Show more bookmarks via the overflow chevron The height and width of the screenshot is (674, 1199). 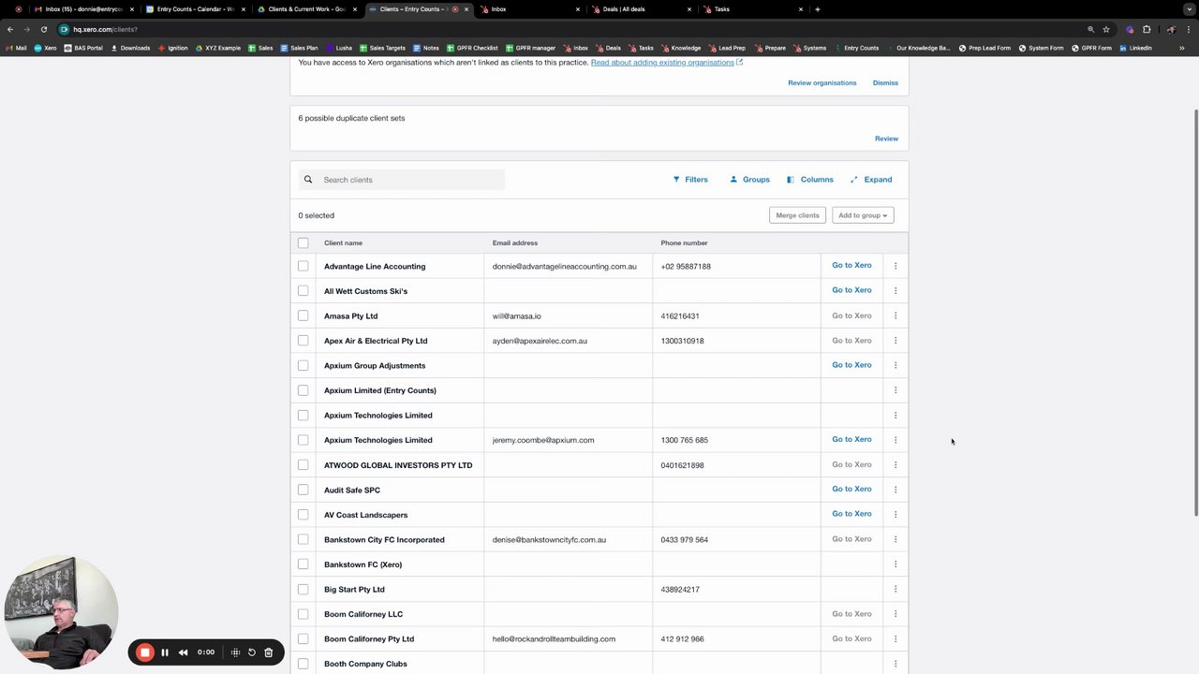pyautogui.click(x=1182, y=48)
